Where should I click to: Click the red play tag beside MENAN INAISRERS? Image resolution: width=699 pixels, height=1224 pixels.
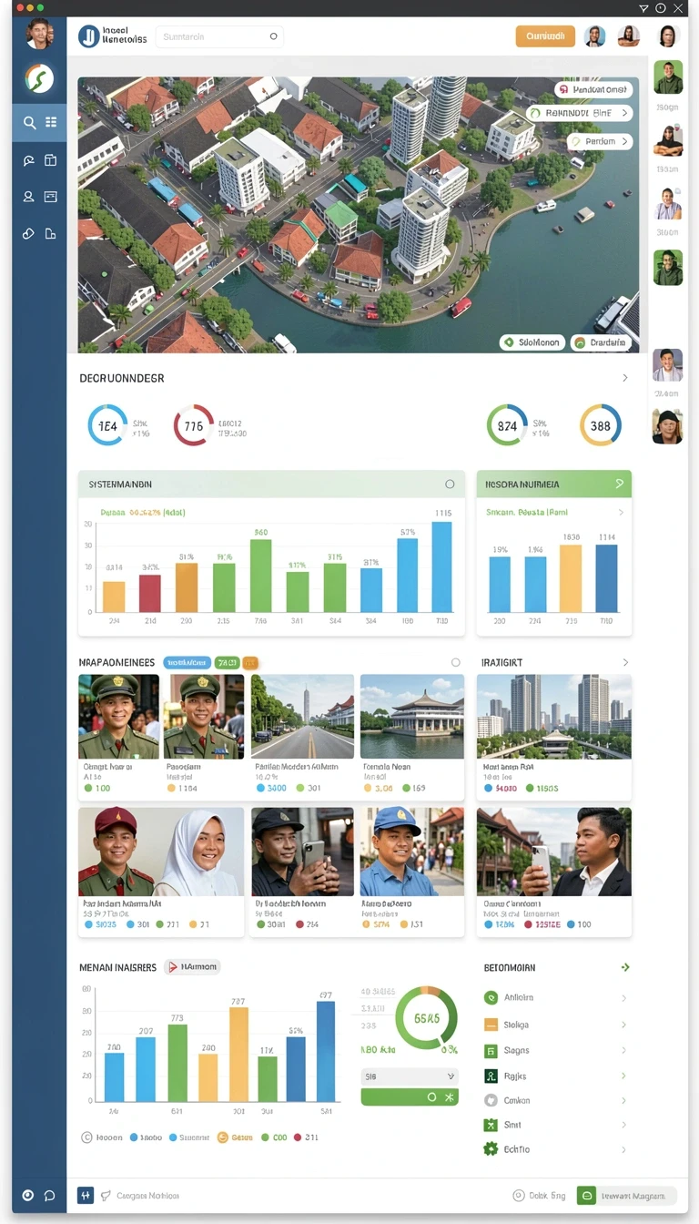(x=193, y=967)
